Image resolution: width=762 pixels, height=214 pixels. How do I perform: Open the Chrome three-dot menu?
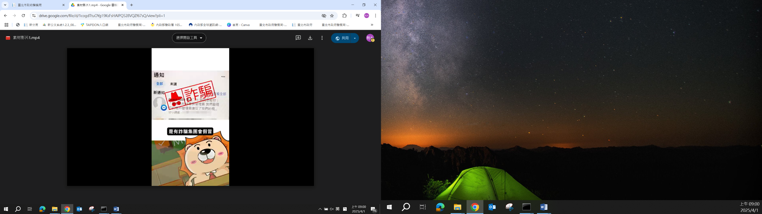click(x=375, y=16)
